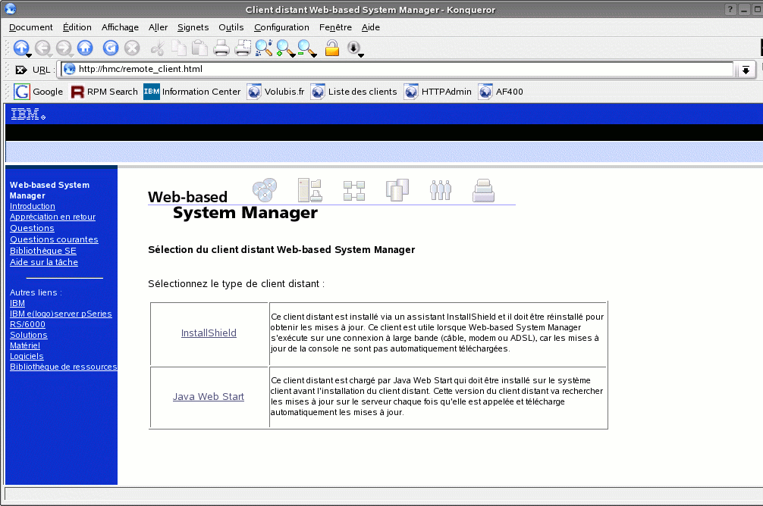
Task: Click the Print icon
Action: (x=221, y=48)
